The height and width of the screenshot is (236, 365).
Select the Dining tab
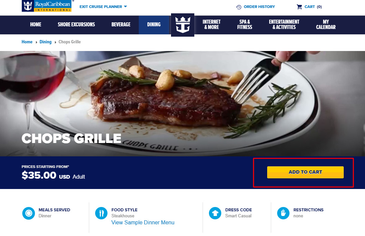[x=154, y=24]
